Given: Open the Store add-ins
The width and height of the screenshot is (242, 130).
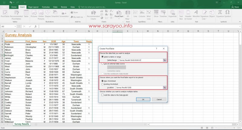Looking at the screenshot, I should point(74,12).
